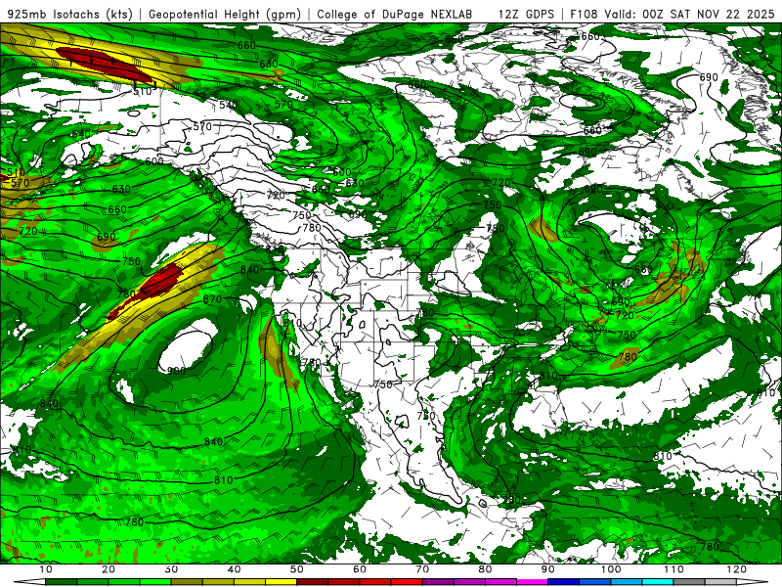Click the '12Z GDPS' model run label

pyautogui.click(x=526, y=14)
